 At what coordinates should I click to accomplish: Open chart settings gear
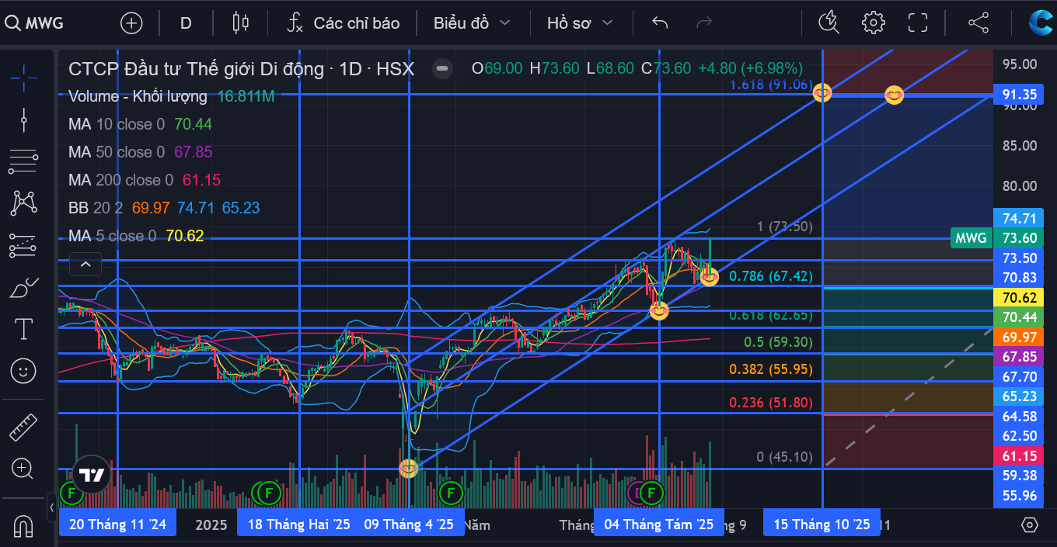pyautogui.click(x=874, y=23)
